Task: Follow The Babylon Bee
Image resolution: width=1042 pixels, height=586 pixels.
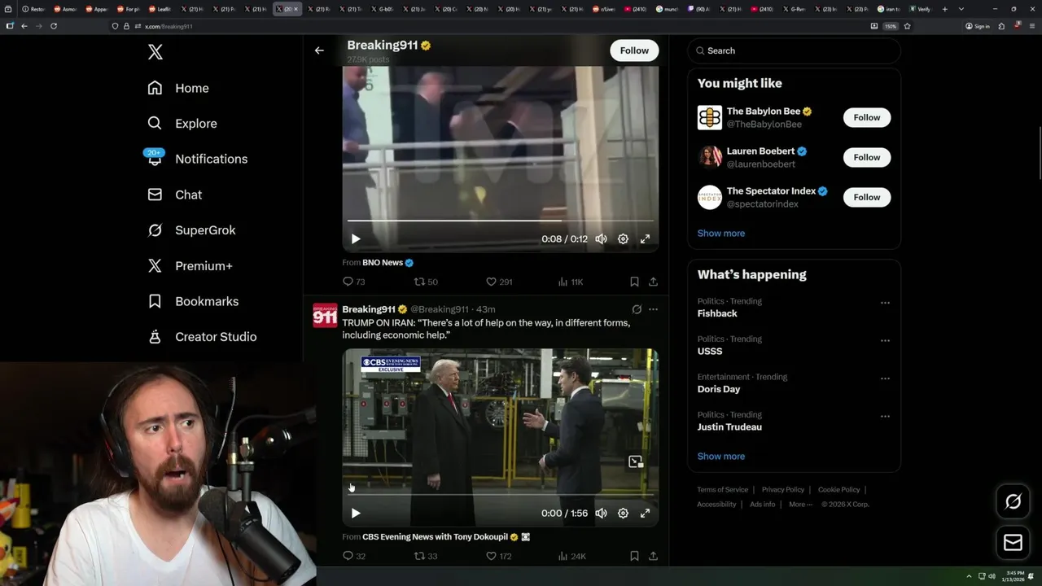Action: click(866, 117)
